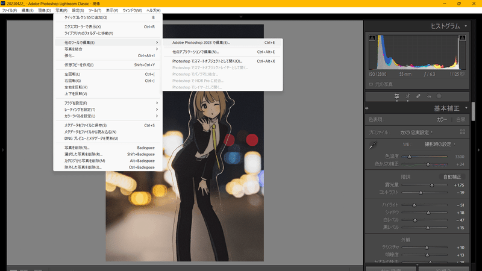Click the 露光量 slider handle
The image size is (482, 271).
coord(432,185)
